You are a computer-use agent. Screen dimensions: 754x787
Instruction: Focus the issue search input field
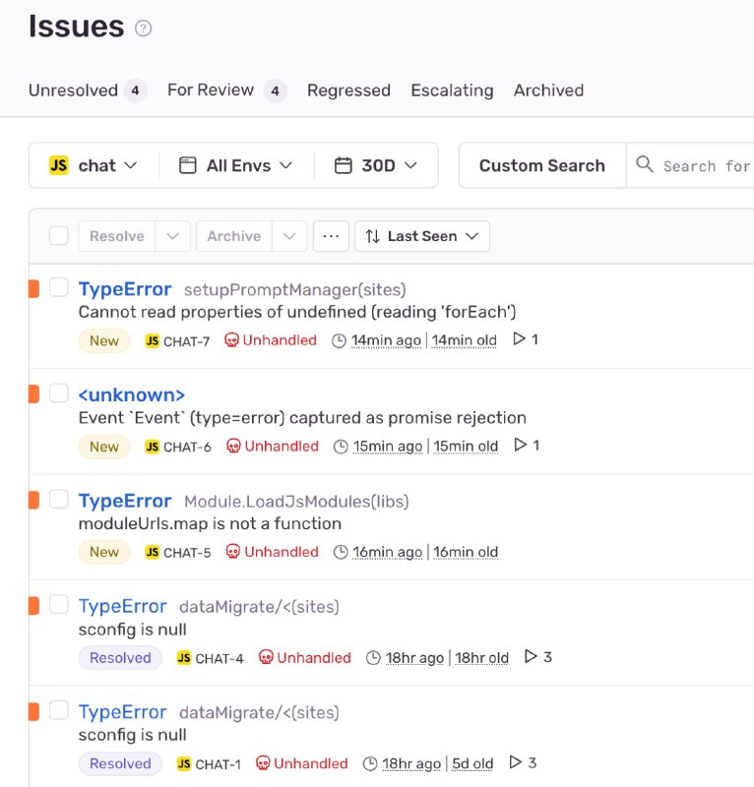click(x=705, y=166)
